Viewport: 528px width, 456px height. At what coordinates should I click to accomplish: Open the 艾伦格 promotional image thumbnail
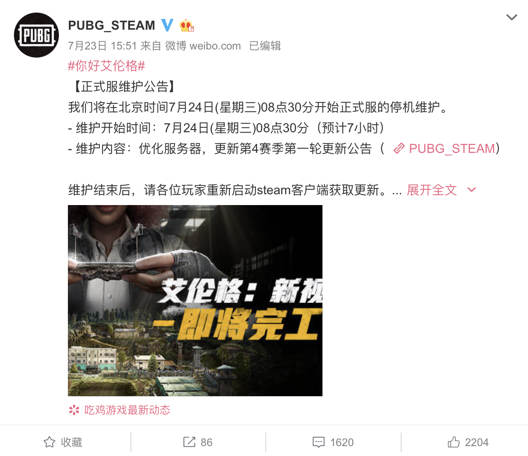[x=195, y=300]
